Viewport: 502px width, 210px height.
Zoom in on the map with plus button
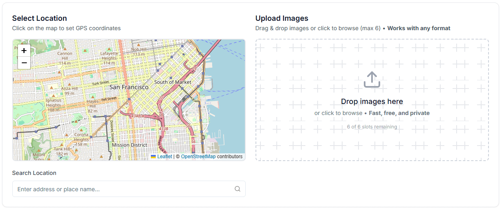[x=24, y=51]
